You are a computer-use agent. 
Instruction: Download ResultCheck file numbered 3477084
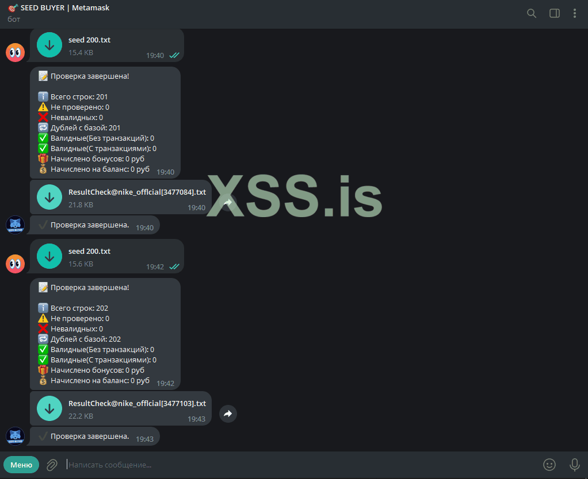(49, 197)
